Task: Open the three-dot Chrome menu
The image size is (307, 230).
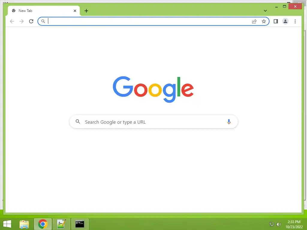Action: pyautogui.click(x=295, y=21)
